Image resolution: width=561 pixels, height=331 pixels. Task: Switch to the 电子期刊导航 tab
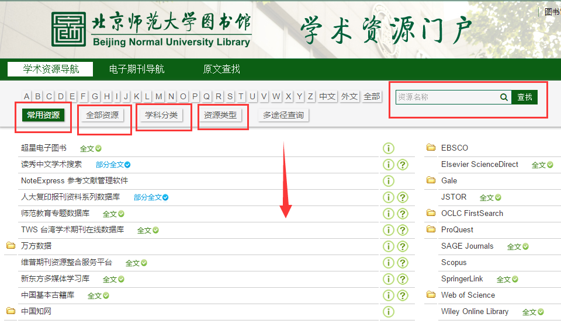137,69
